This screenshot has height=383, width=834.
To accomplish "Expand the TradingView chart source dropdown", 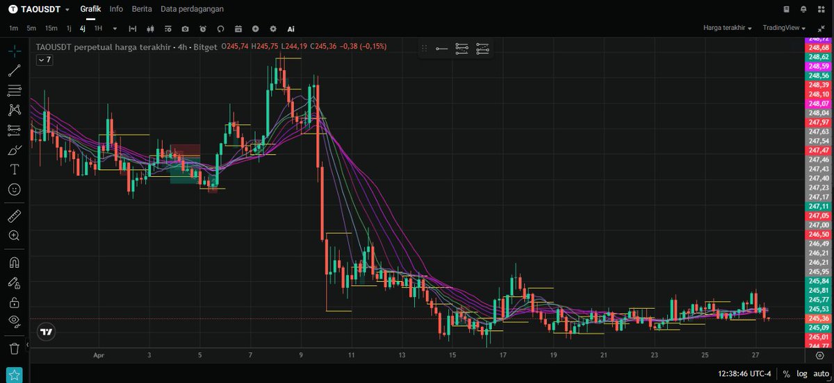I will coord(784,28).
